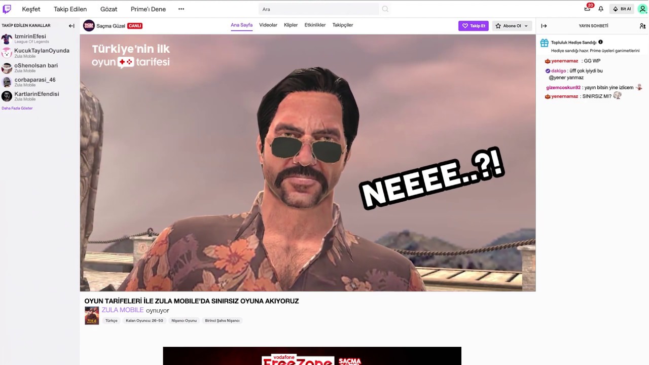Click chat username gizemcoskun92
This screenshot has height=365, width=649.
click(x=563, y=88)
